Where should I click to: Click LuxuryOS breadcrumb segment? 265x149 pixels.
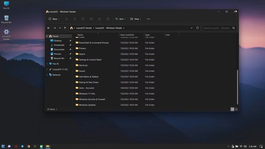(x=99, y=28)
